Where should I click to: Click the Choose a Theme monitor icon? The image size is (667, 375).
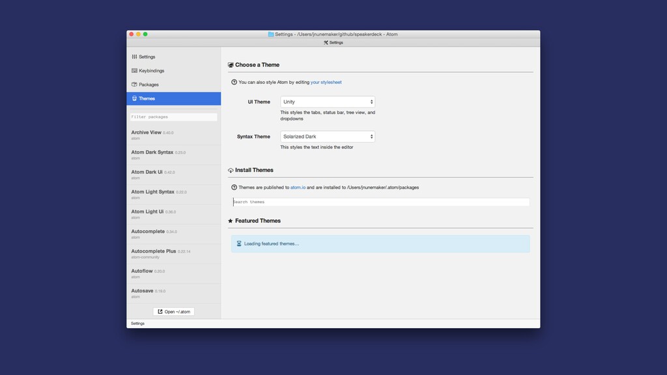click(x=231, y=65)
